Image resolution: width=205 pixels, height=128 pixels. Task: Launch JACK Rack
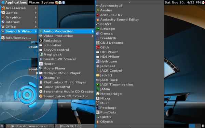coord(129,80)
